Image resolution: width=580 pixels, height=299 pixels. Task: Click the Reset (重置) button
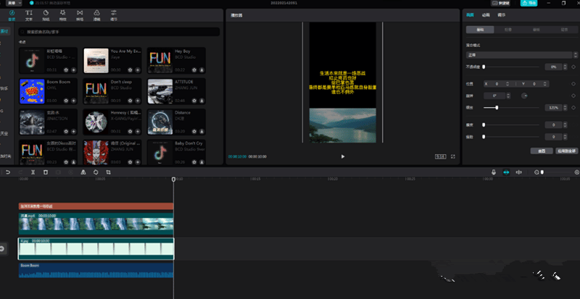[x=541, y=151]
